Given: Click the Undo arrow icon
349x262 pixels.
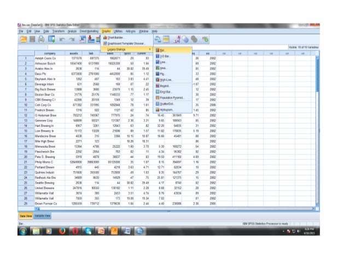Looking at the screenshot, I should click(x=62, y=39).
